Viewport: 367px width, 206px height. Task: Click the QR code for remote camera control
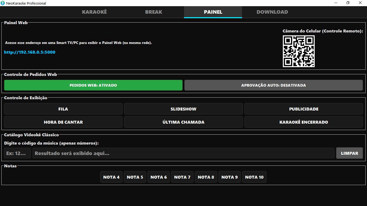coord(298,51)
